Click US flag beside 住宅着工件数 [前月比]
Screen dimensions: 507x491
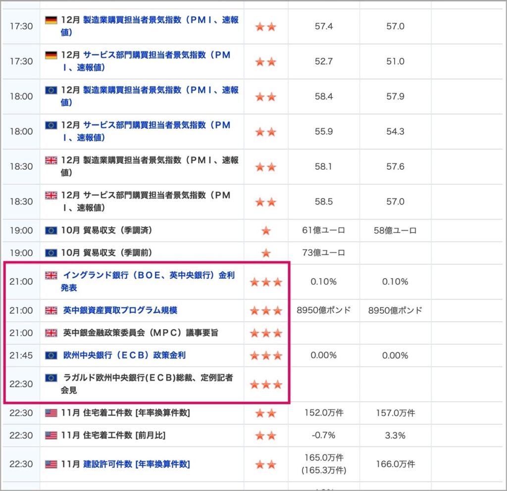click(51, 436)
